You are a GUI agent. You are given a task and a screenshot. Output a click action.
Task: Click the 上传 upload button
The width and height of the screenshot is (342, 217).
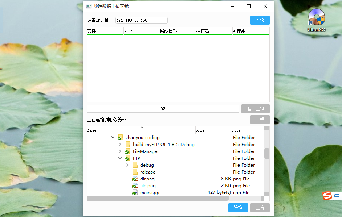pyautogui.click(x=260, y=208)
